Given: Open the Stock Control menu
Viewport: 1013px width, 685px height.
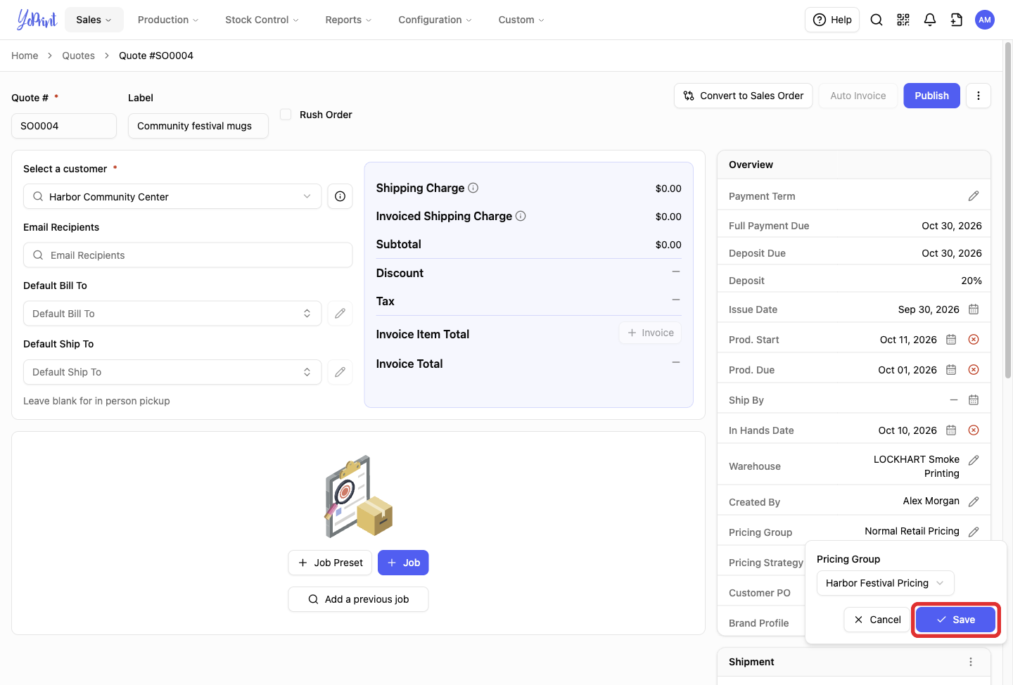Looking at the screenshot, I should click(262, 20).
